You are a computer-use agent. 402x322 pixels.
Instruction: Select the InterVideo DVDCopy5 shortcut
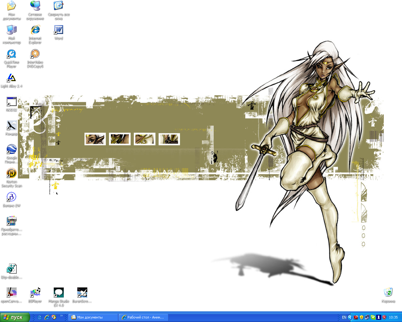[x=35, y=58]
